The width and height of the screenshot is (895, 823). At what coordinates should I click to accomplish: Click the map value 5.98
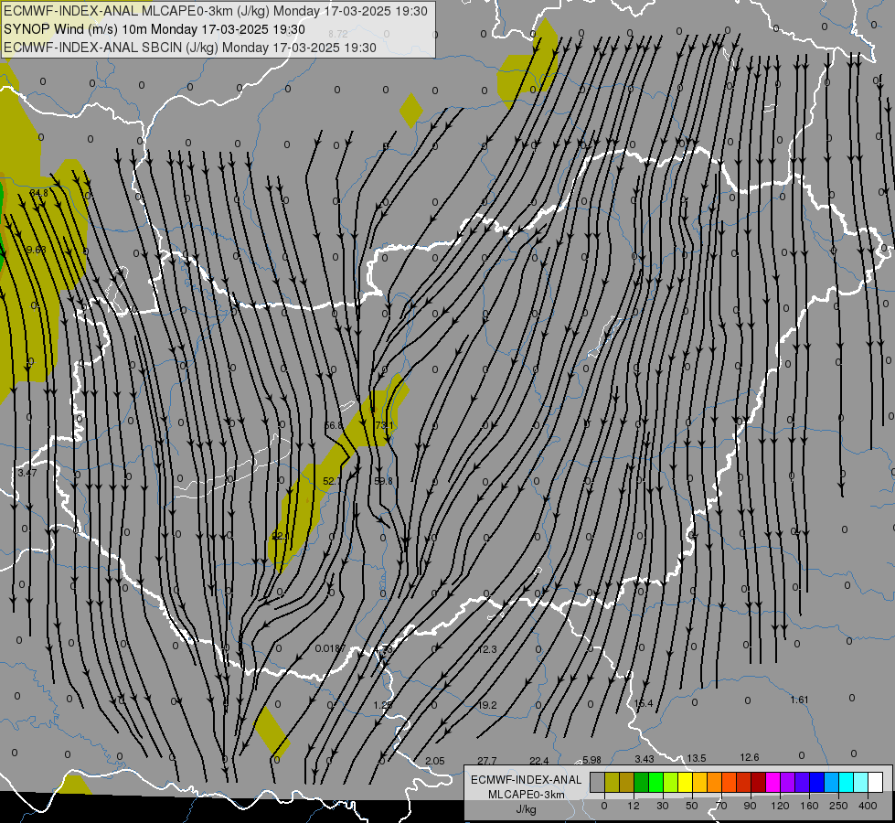[x=591, y=760]
